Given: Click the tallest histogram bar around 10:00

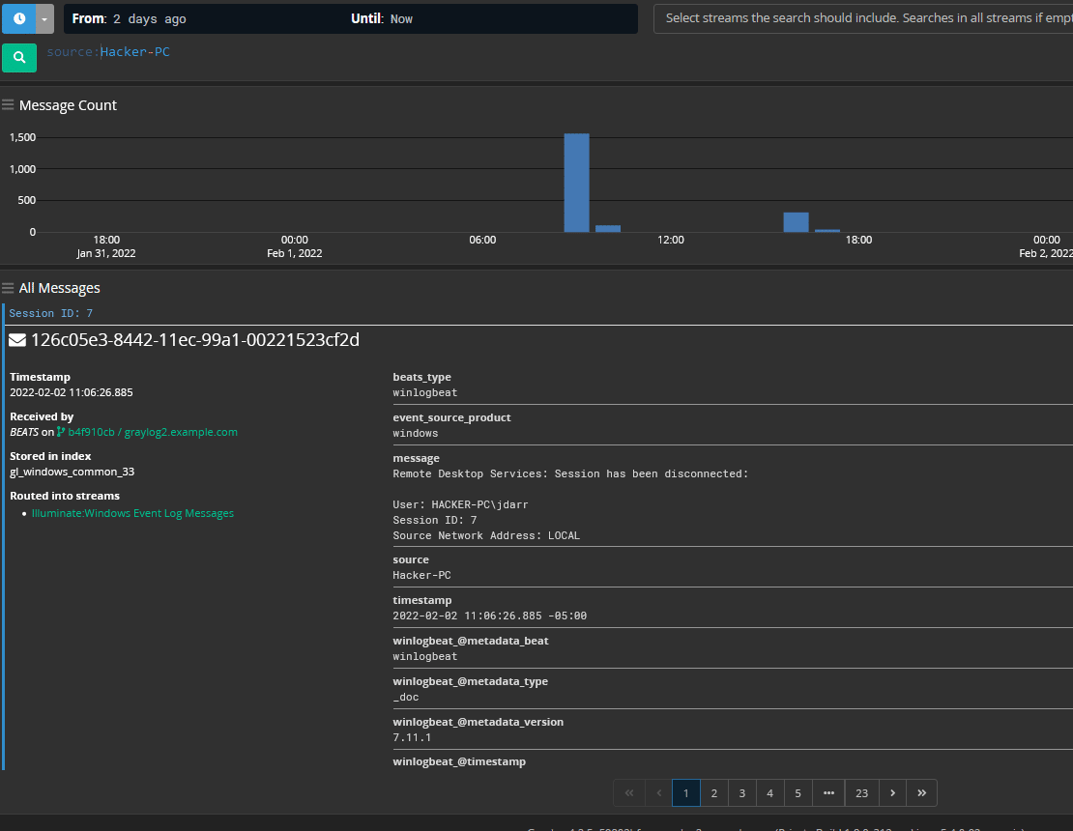Looking at the screenshot, I should tap(576, 184).
